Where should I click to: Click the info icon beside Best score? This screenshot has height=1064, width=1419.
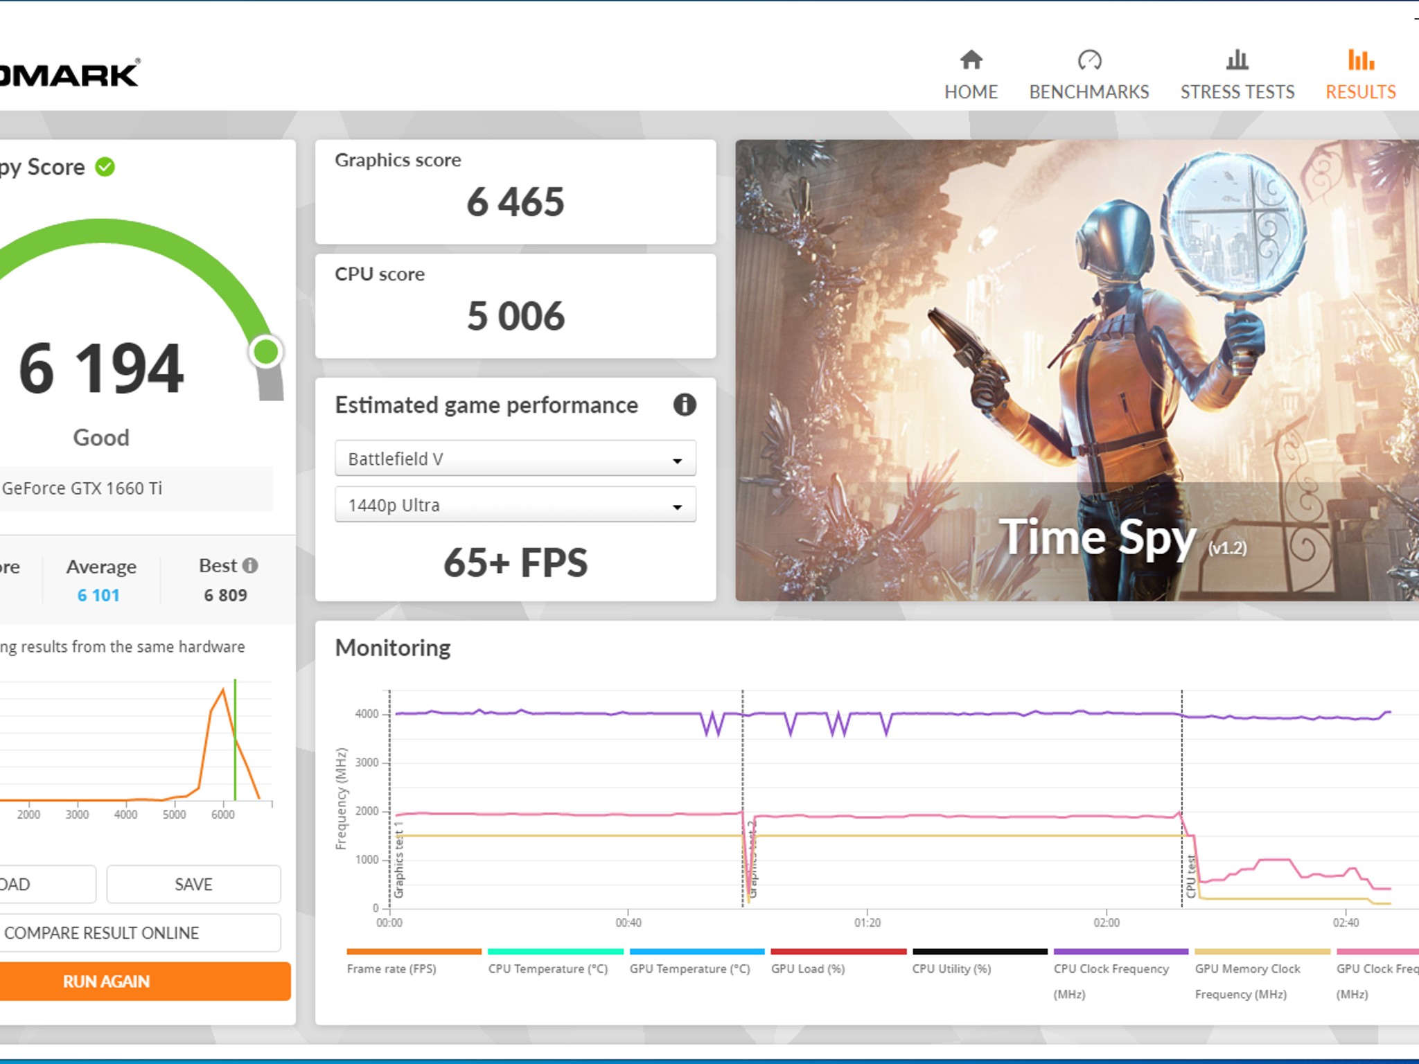point(249,566)
